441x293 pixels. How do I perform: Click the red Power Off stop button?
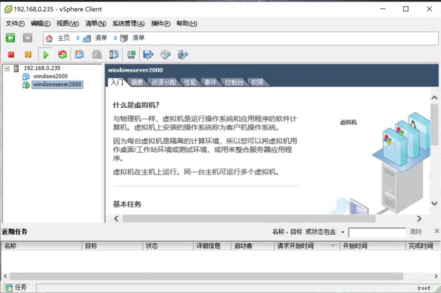11,55
